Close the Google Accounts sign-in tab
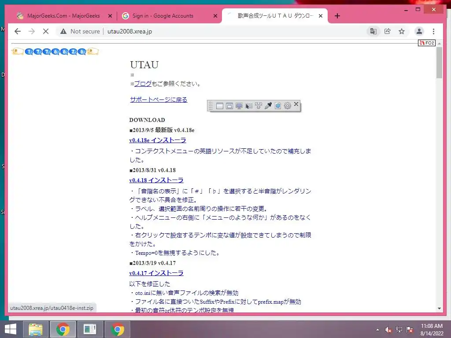The width and height of the screenshot is (451, 338). (215, 16)
